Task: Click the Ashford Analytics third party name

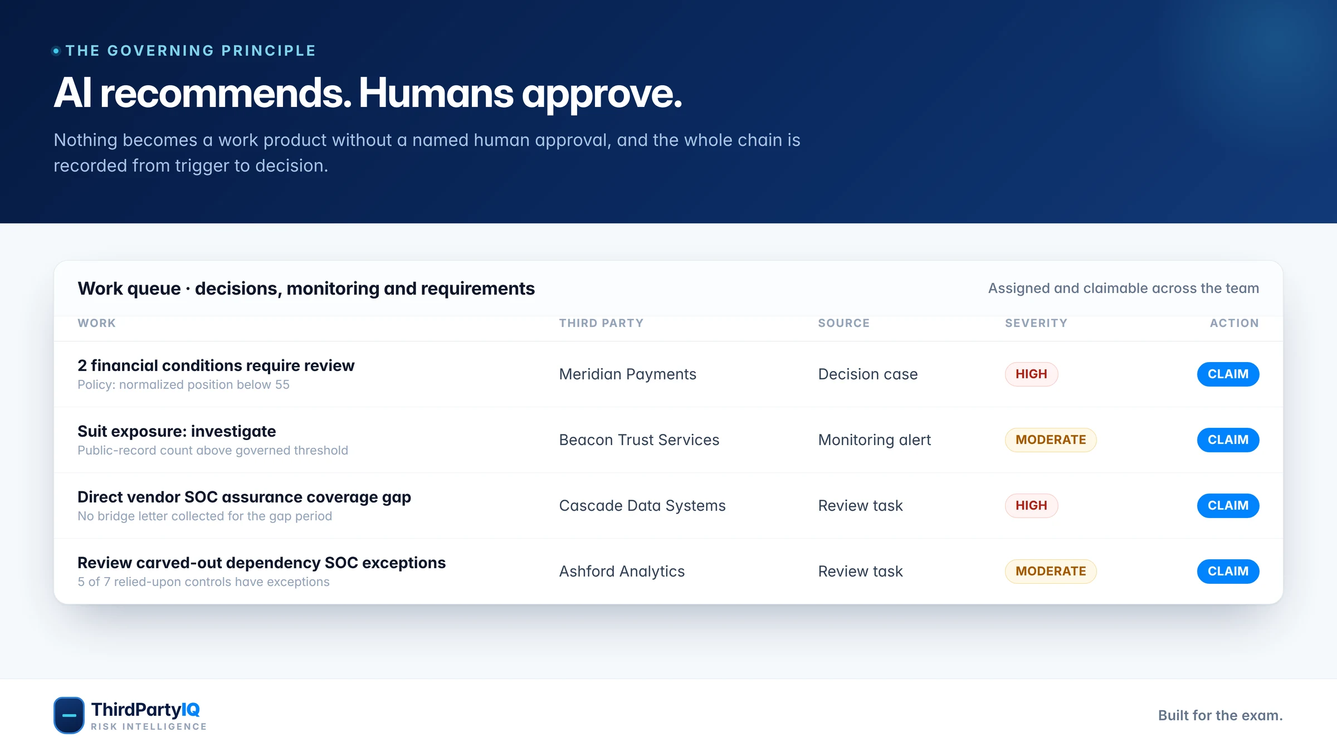Action: [x=622, y=572]
